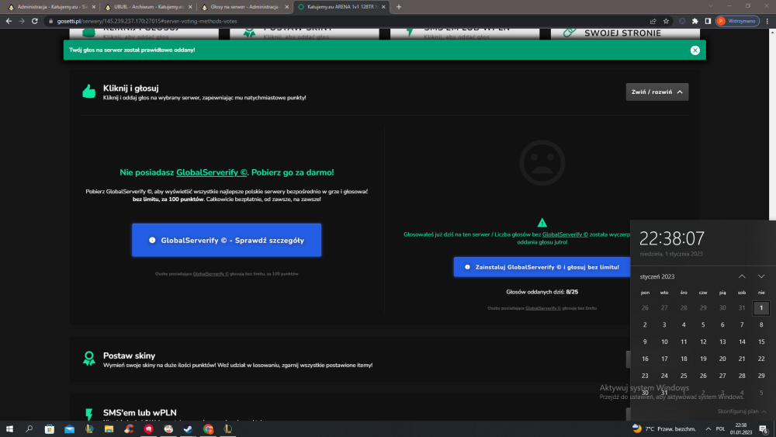Click Zainstaluj GlobalServerify © i głosuj bez limitu

(x=542, y=267)
